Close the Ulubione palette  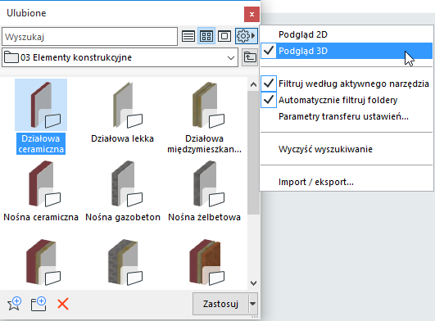(251, 14)
